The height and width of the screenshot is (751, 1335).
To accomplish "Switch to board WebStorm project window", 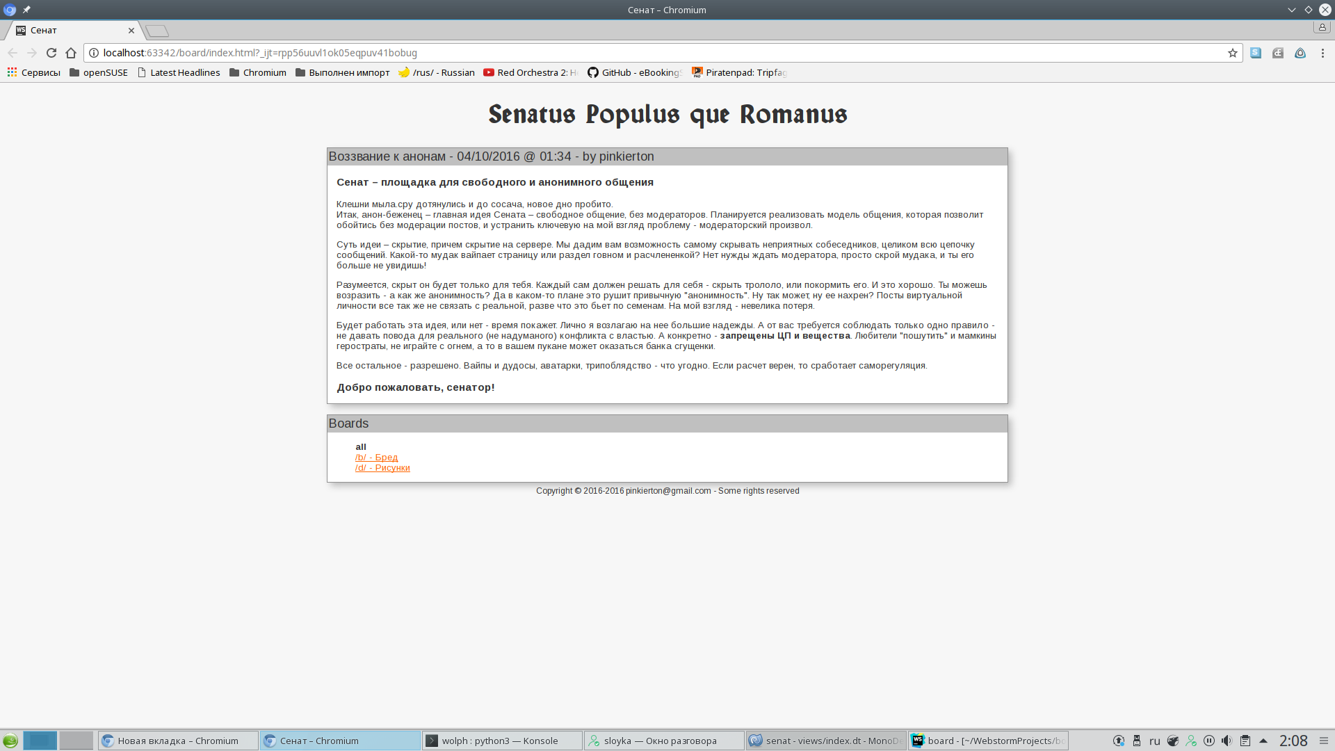I will pos(988,741).
